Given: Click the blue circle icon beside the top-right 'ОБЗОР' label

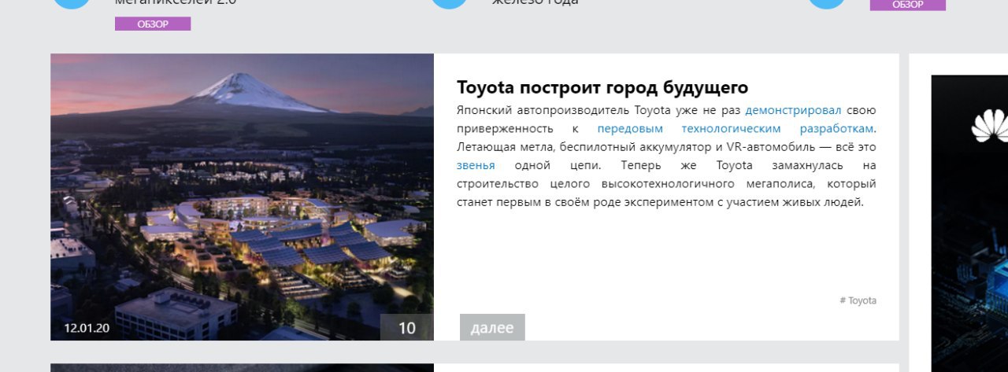Looking at the screenshot, I should tap(828, 3).
